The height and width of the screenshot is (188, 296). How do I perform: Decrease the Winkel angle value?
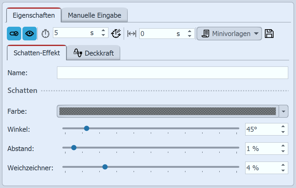coord(283,132)
